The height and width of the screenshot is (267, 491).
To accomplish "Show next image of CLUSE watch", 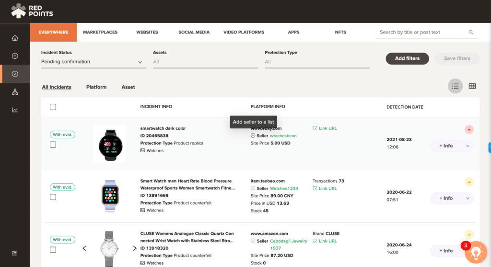I will tap(135, 248).
